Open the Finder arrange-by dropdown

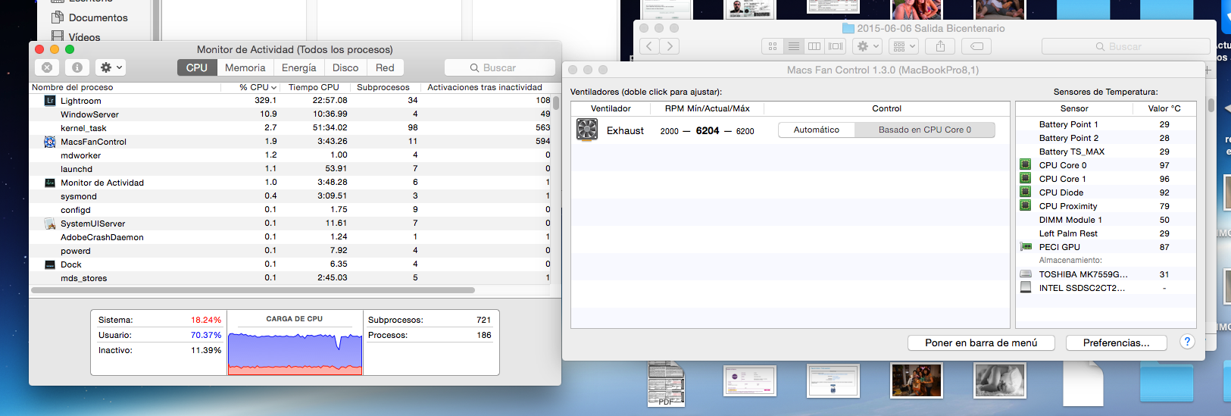[x=904, y=46]
